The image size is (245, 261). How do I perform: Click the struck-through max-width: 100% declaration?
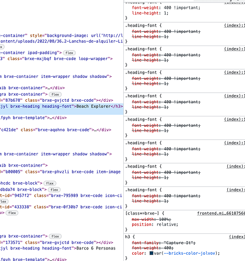151,219
